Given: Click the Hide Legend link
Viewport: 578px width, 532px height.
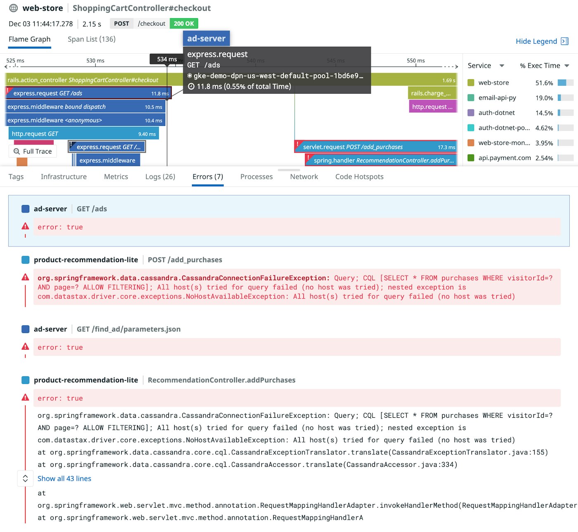Looking at the screenshot, I should pyautogui.click(x=536, y=41).
